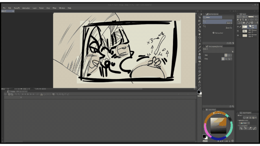Image resolution: width=260 pixels, height=146 pixels.
Task: Open the layer blending mode dropdown
Action: click(245, 17)
